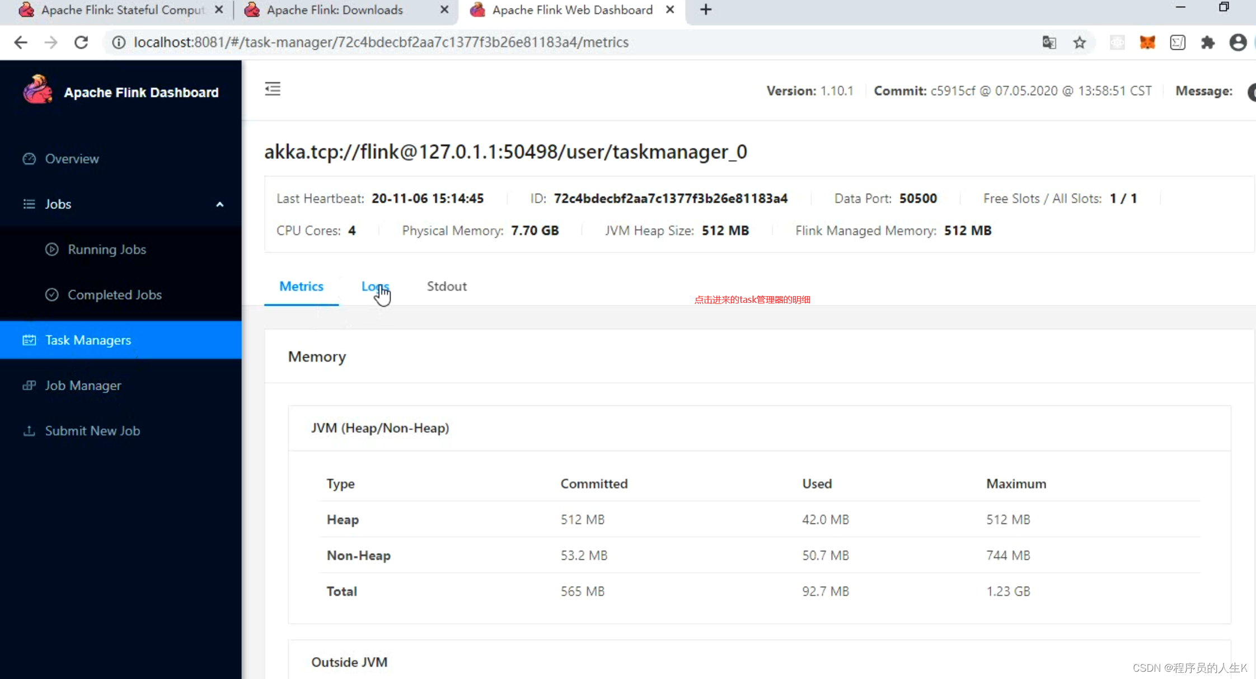Click the translate page icon
The width and height of the screenshot is (1256, 679).
[1049, 43]
